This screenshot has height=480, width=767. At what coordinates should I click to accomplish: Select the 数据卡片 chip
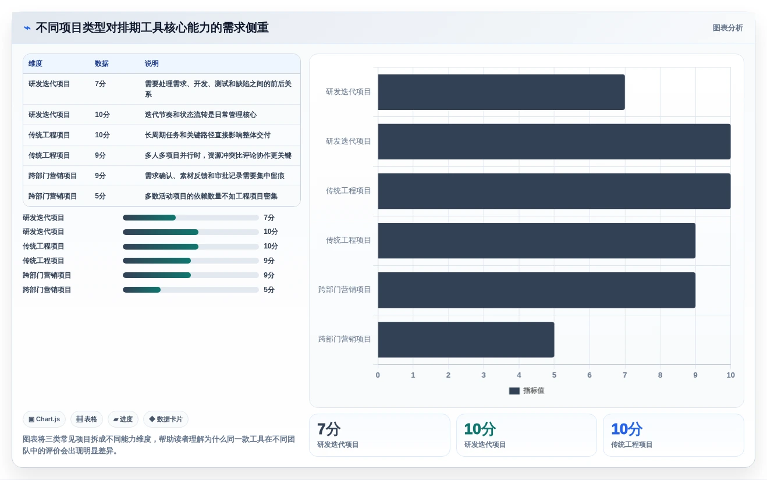(x=166, y=419)
